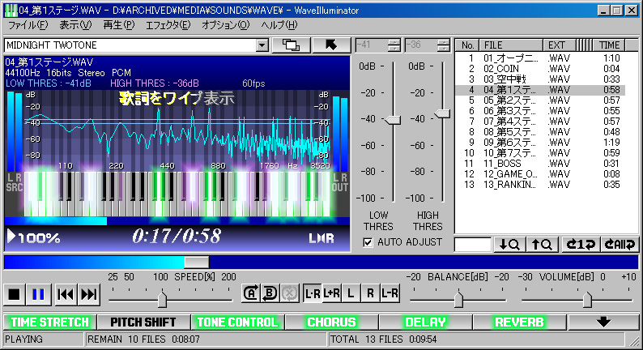Image resolution: width=643 pixels, height=350 pixels.
Task: Disable the REVERB effect
Action: click(x=518, y=322)
